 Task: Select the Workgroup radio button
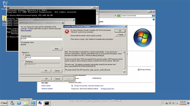click(x=24, y=61)
